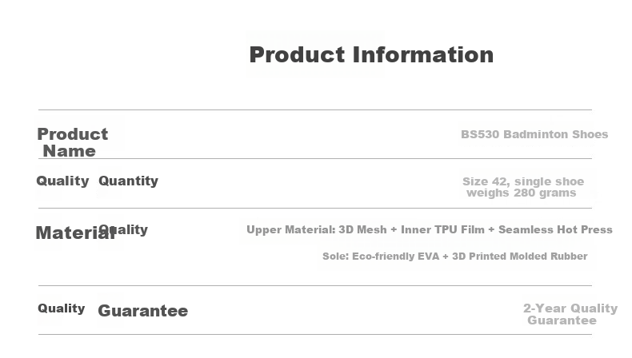Click the BS530 Badminton Shoes text
The height and width of the screenshot is (358, 632).
click(534, 134)
